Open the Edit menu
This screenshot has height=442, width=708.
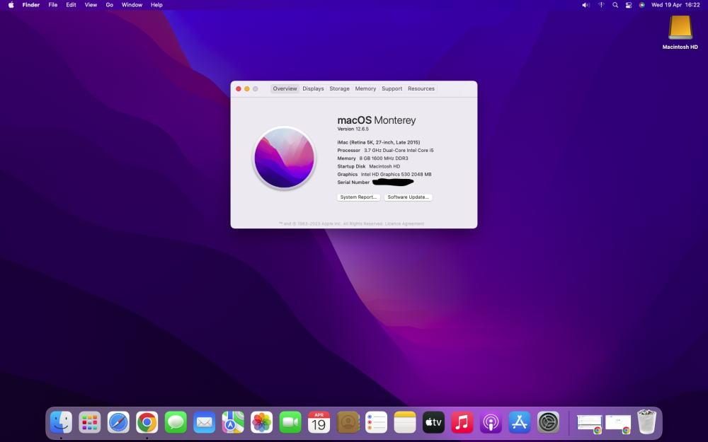point(71,5)
